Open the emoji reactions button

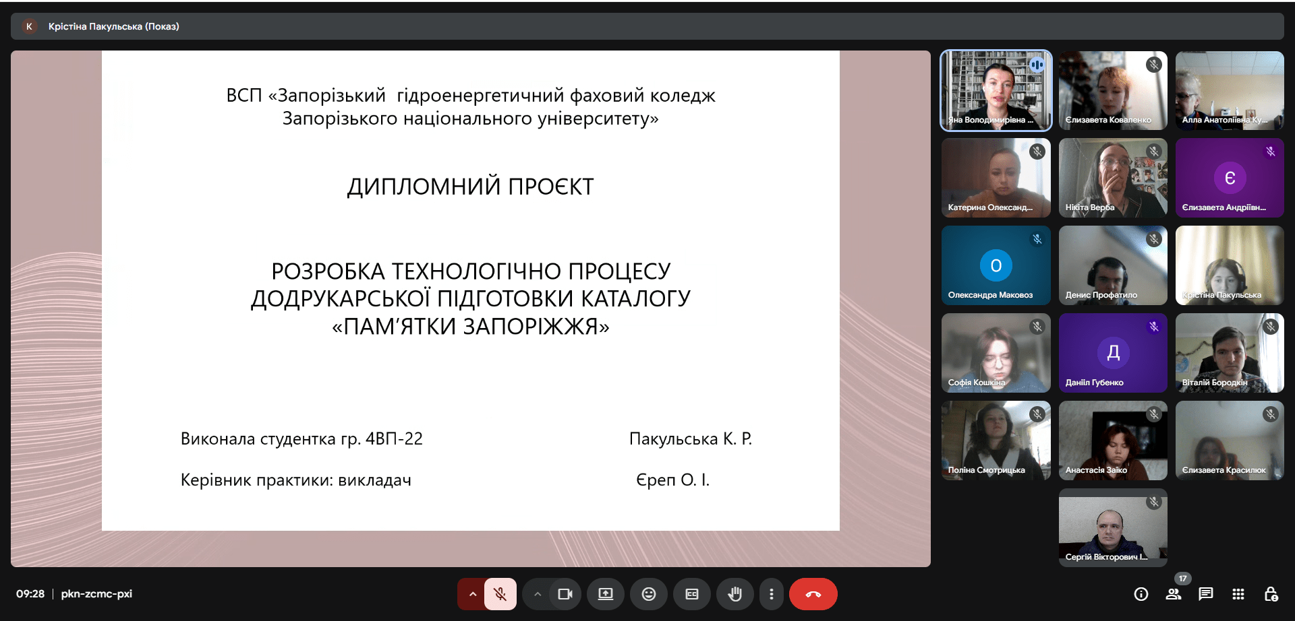point(648,594)
